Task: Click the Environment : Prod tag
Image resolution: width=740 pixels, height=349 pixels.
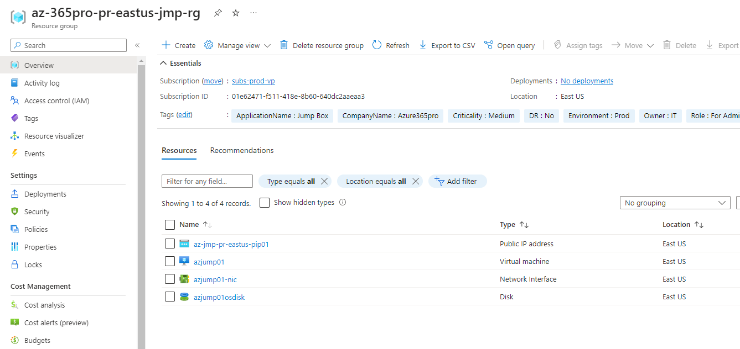Action: [x=599, y=116]
